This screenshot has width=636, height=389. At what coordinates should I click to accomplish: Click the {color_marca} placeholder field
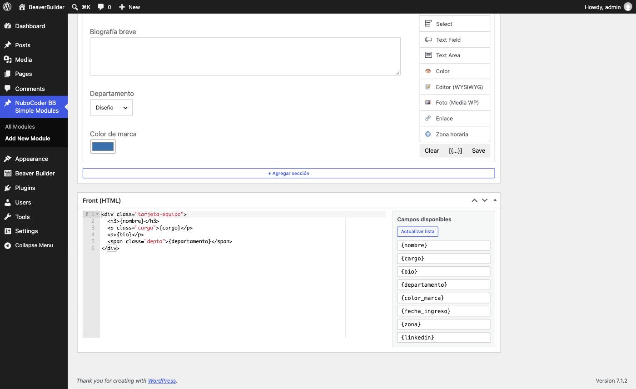tap(443, 298)
